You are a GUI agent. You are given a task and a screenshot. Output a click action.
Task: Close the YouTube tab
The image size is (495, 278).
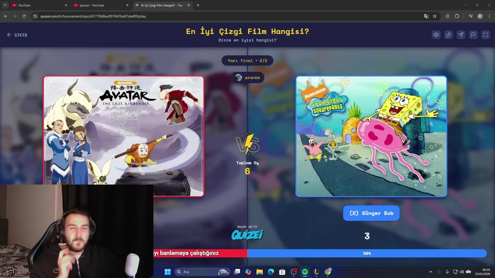coord(66,5)
